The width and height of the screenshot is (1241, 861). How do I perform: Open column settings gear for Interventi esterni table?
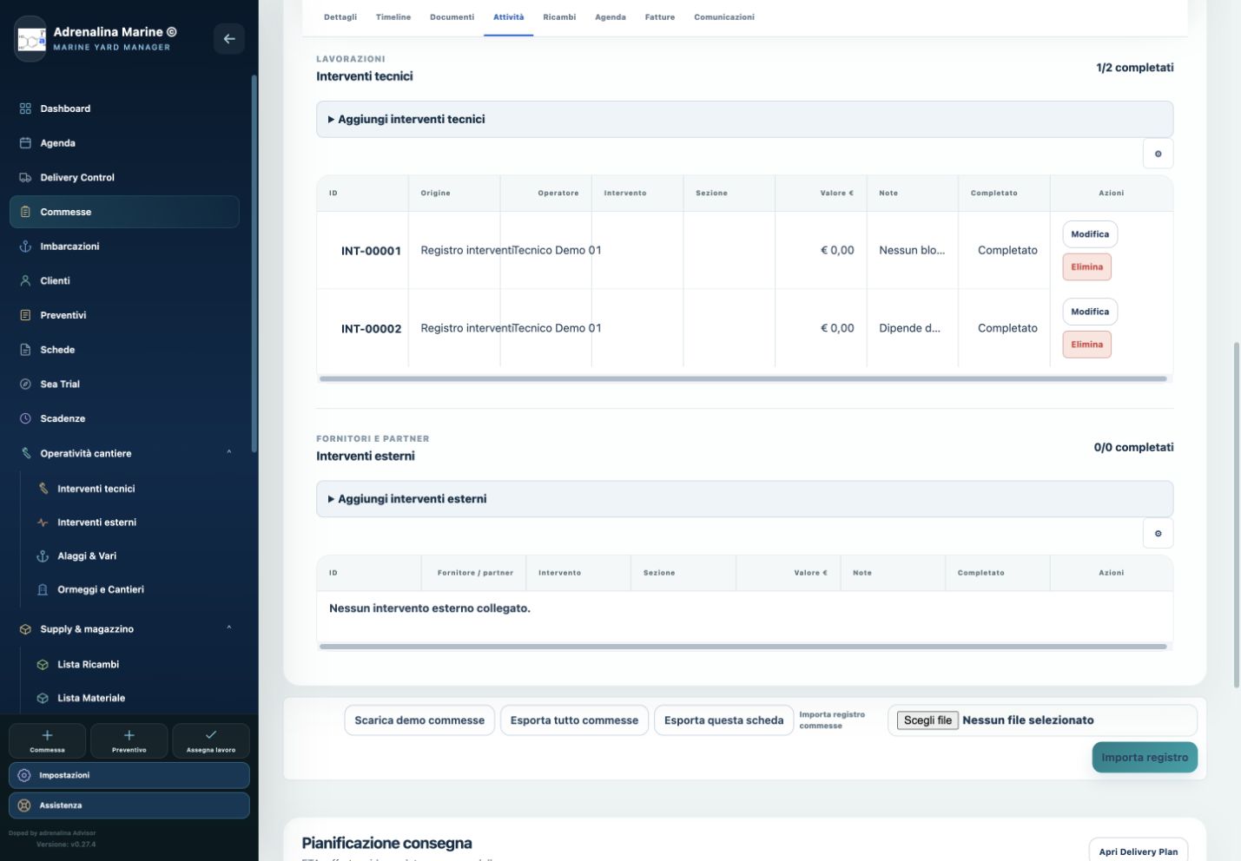[x=1158, y=533]
